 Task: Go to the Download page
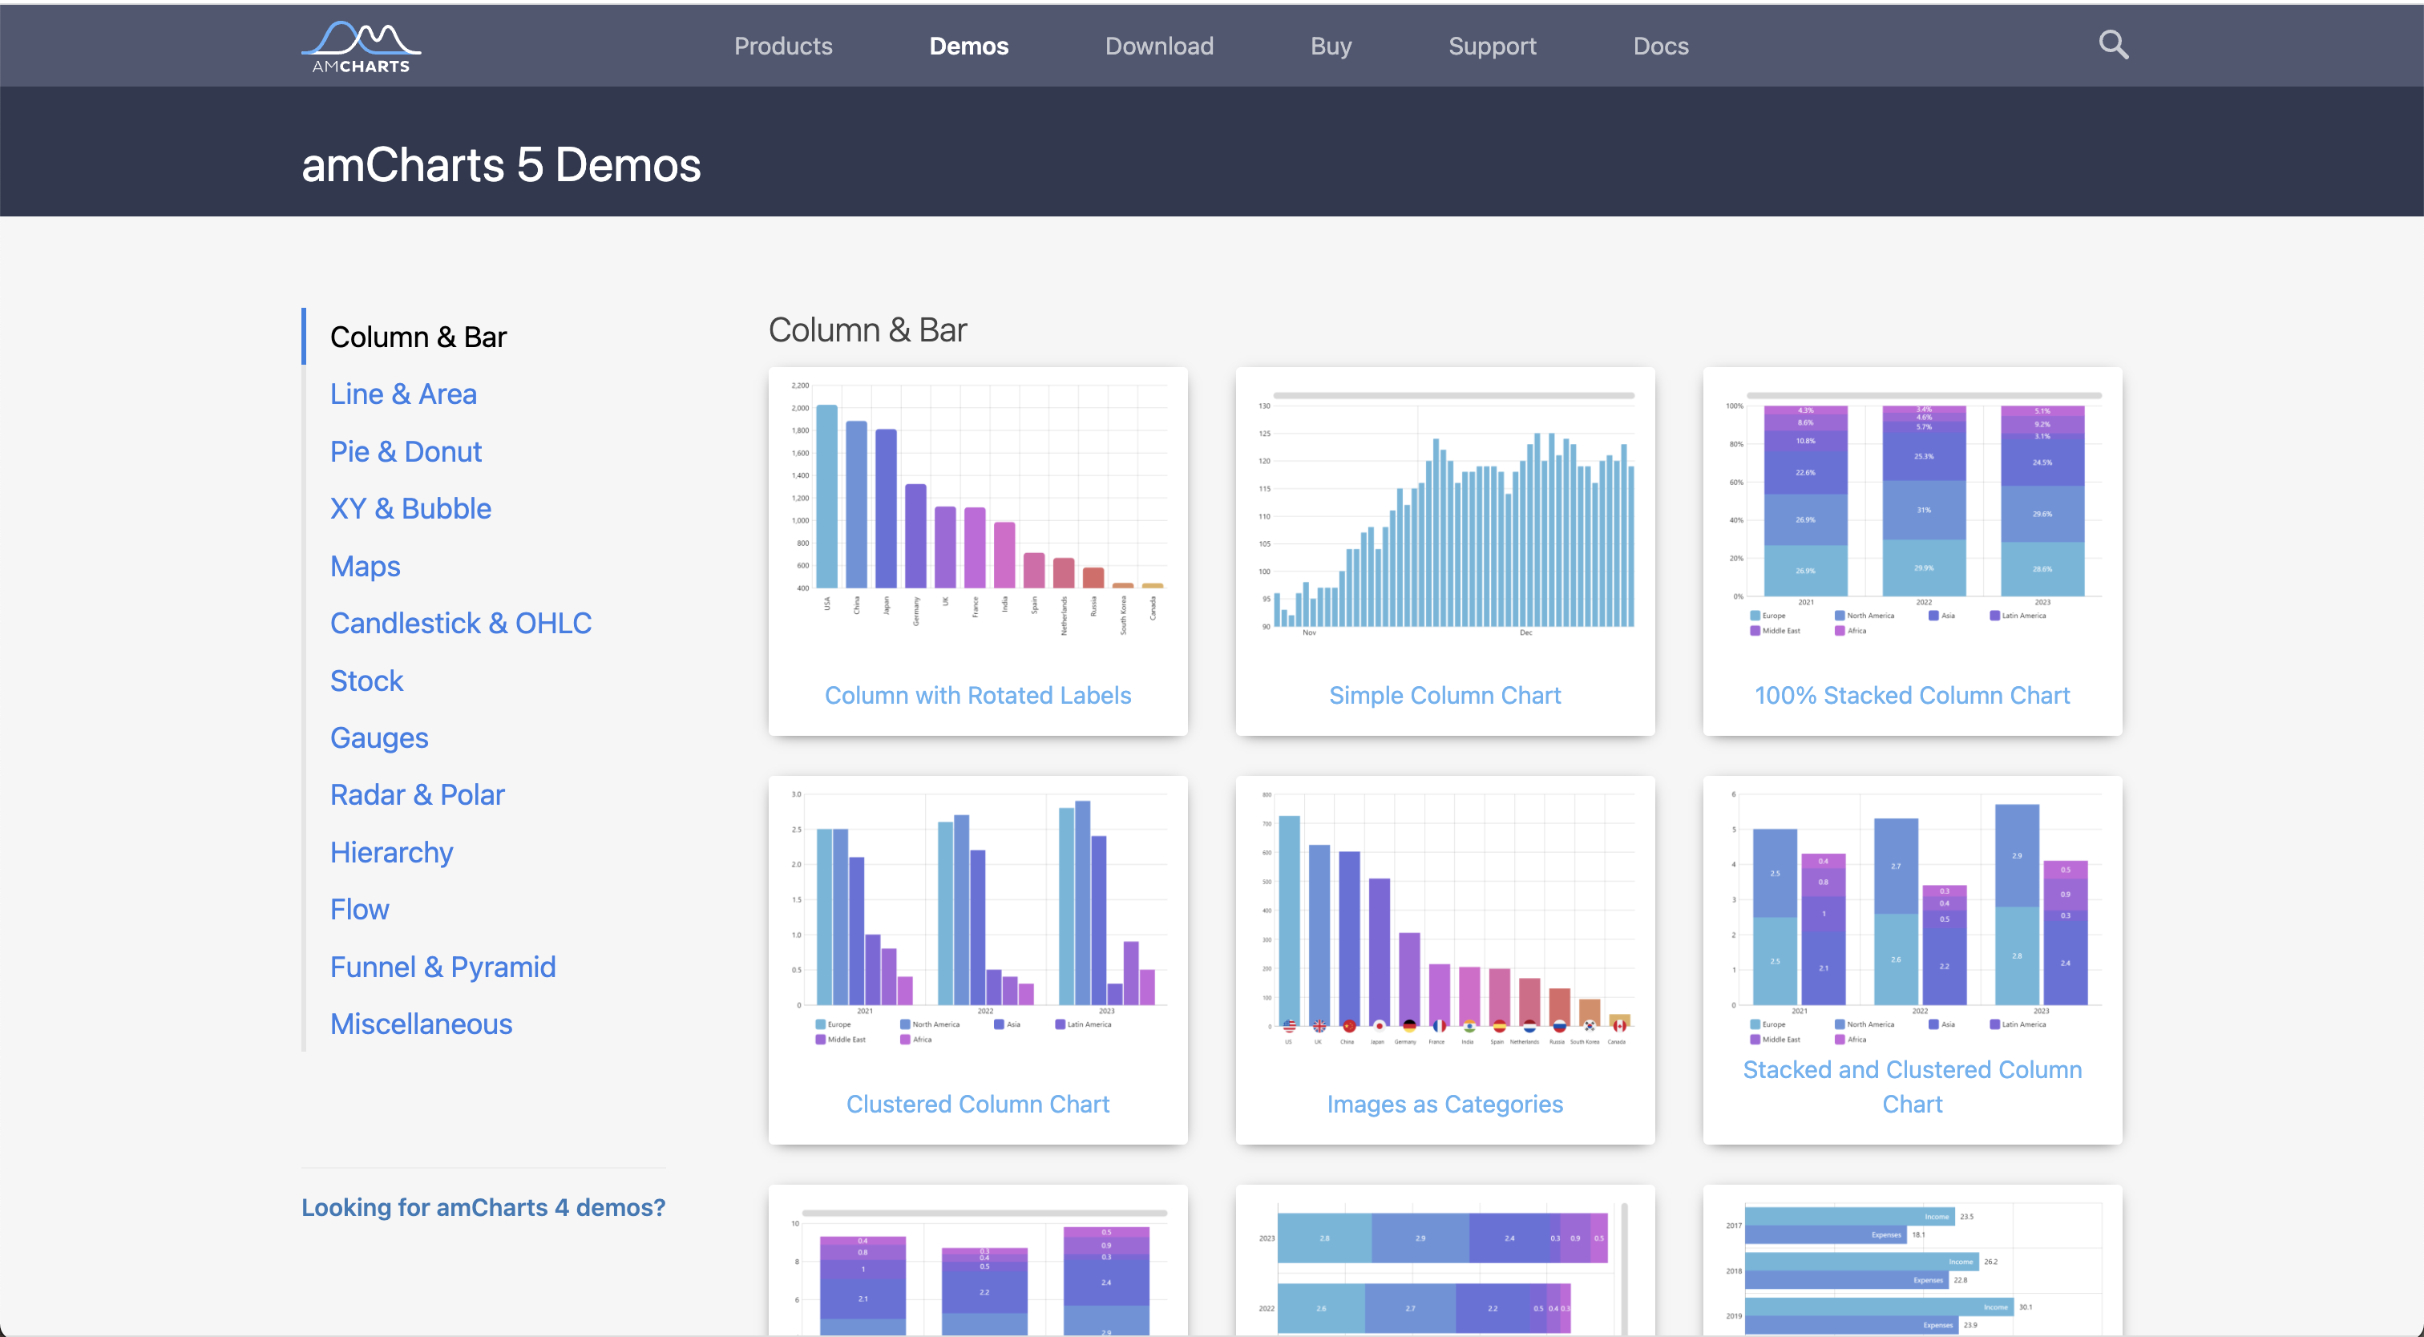pos(1158,46)
